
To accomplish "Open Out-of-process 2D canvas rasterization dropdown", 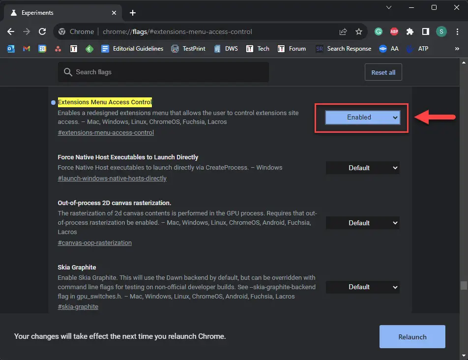I will (362, 223).
